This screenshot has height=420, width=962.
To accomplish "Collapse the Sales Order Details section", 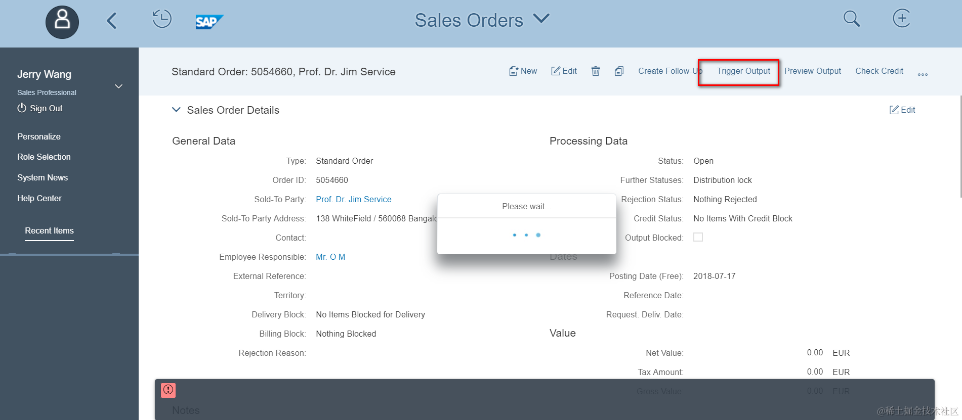I will tap(176, 110).
